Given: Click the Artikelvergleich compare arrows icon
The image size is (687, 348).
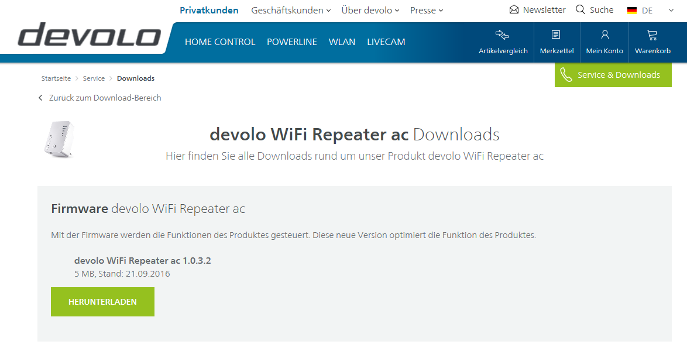Looking at the screenshot, I should point(502,35).
